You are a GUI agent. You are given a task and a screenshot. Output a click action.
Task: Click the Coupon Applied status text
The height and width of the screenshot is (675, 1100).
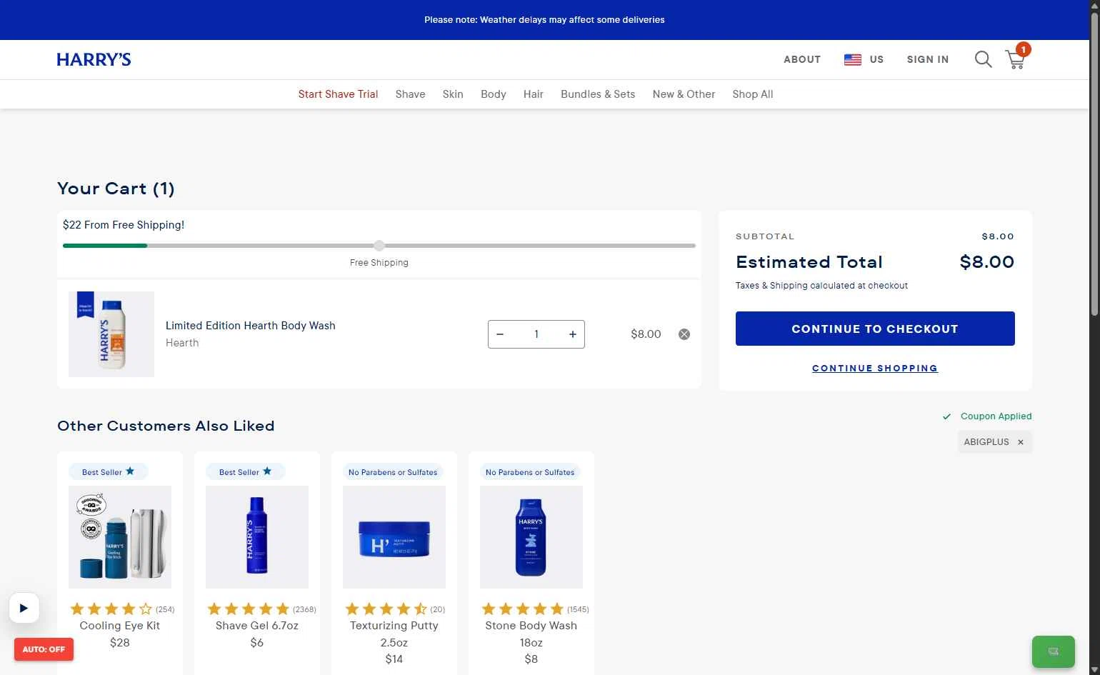click(x=996, y=416)
